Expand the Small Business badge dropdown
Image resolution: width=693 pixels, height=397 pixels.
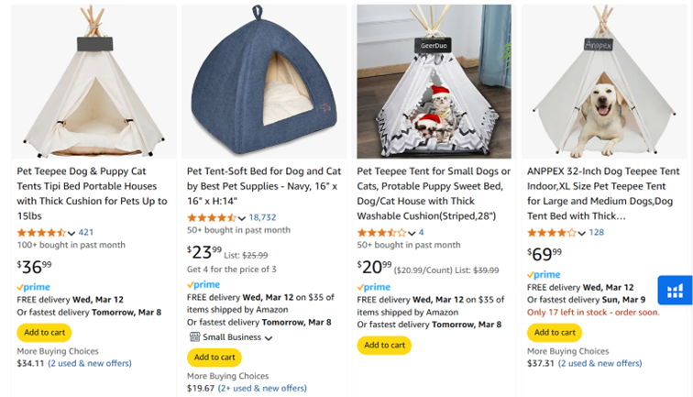click(269, 337)
